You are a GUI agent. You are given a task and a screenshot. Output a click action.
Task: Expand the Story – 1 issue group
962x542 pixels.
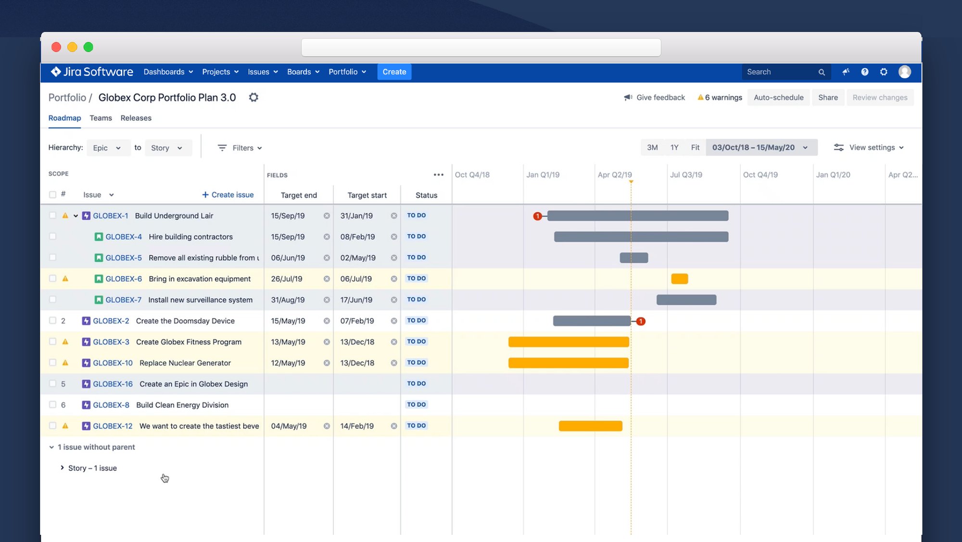point(62,468)
